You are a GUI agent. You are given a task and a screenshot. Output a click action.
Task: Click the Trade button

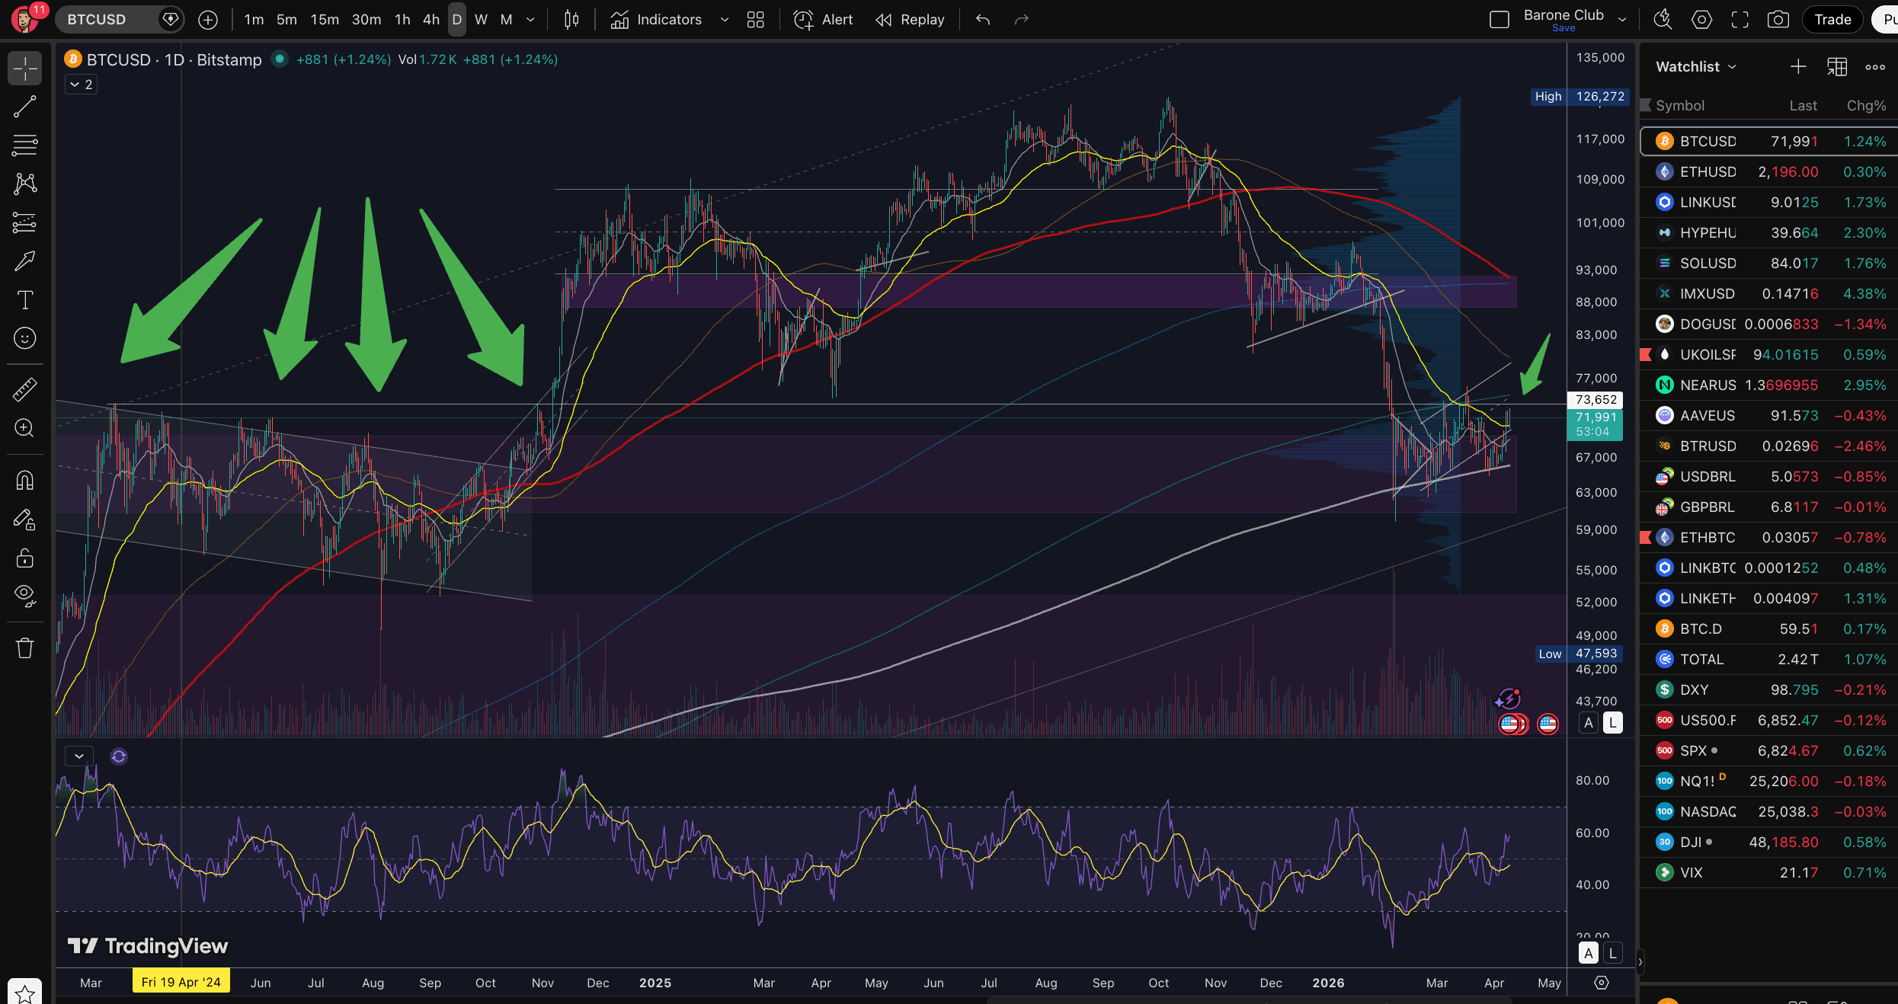(1832, 19)
